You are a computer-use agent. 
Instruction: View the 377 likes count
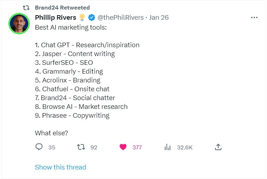click(x=137, y=147)
